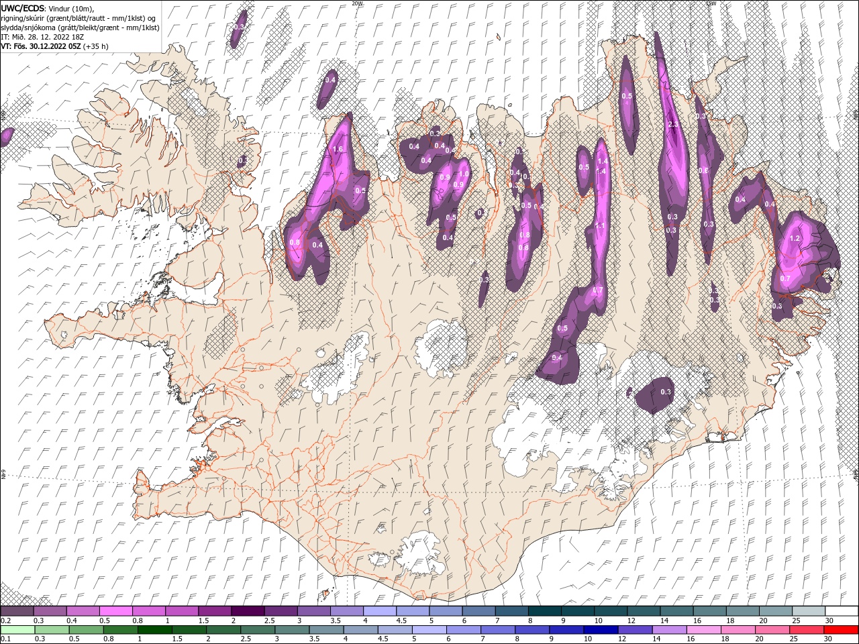Click the palest green 0.1–0.3 lower legend swatch
Image resolution: width=859 pixels, height=644 pixels.
click(17, 630)
